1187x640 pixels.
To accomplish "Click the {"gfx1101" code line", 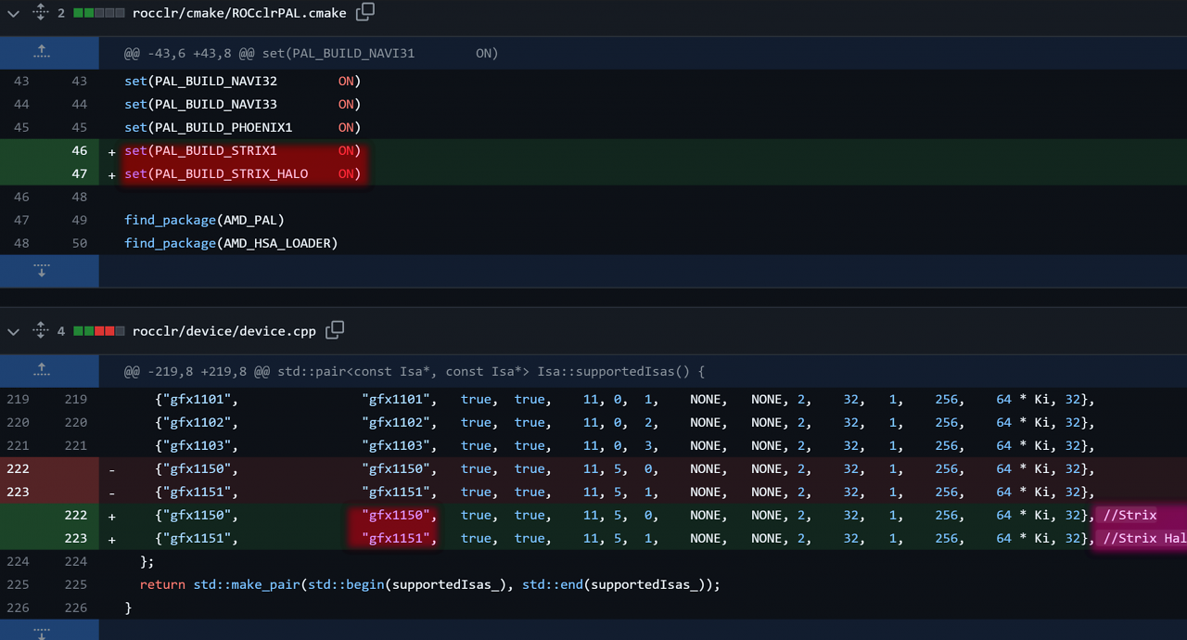I will pos(625,399).
